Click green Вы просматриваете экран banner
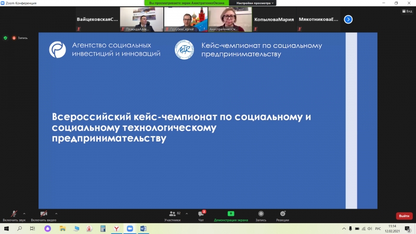 click(187, 3)
